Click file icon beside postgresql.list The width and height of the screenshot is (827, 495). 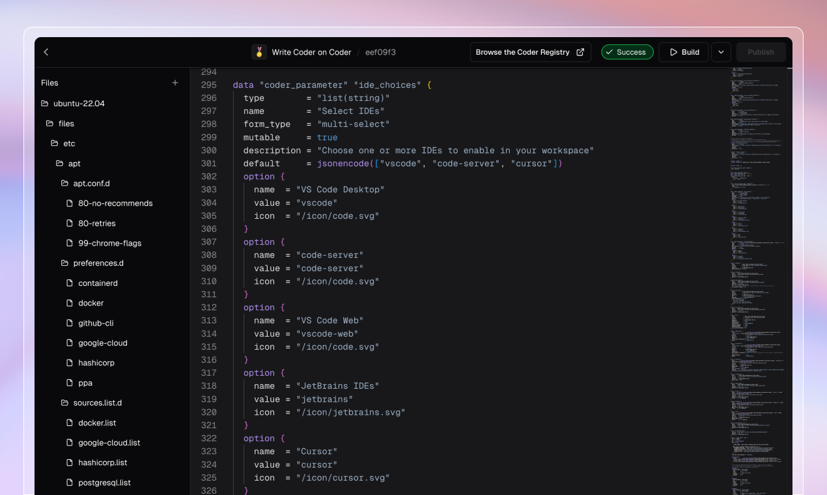click(x=70, y=483)
